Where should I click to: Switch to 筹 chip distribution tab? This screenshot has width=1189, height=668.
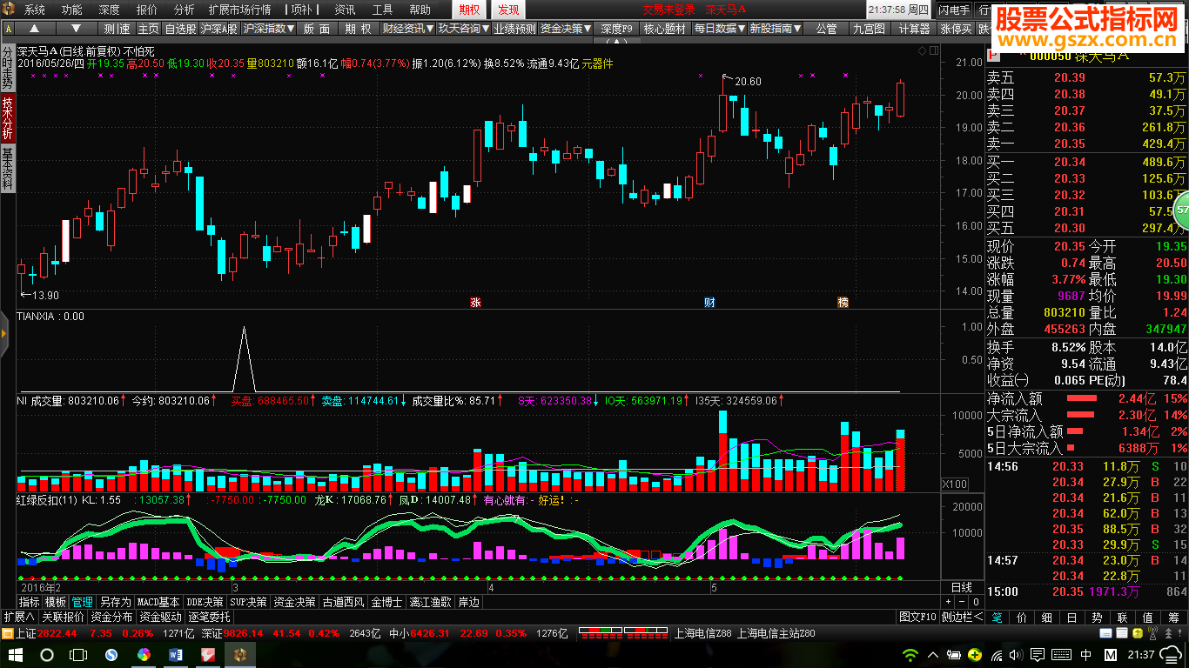[1172, 617]
